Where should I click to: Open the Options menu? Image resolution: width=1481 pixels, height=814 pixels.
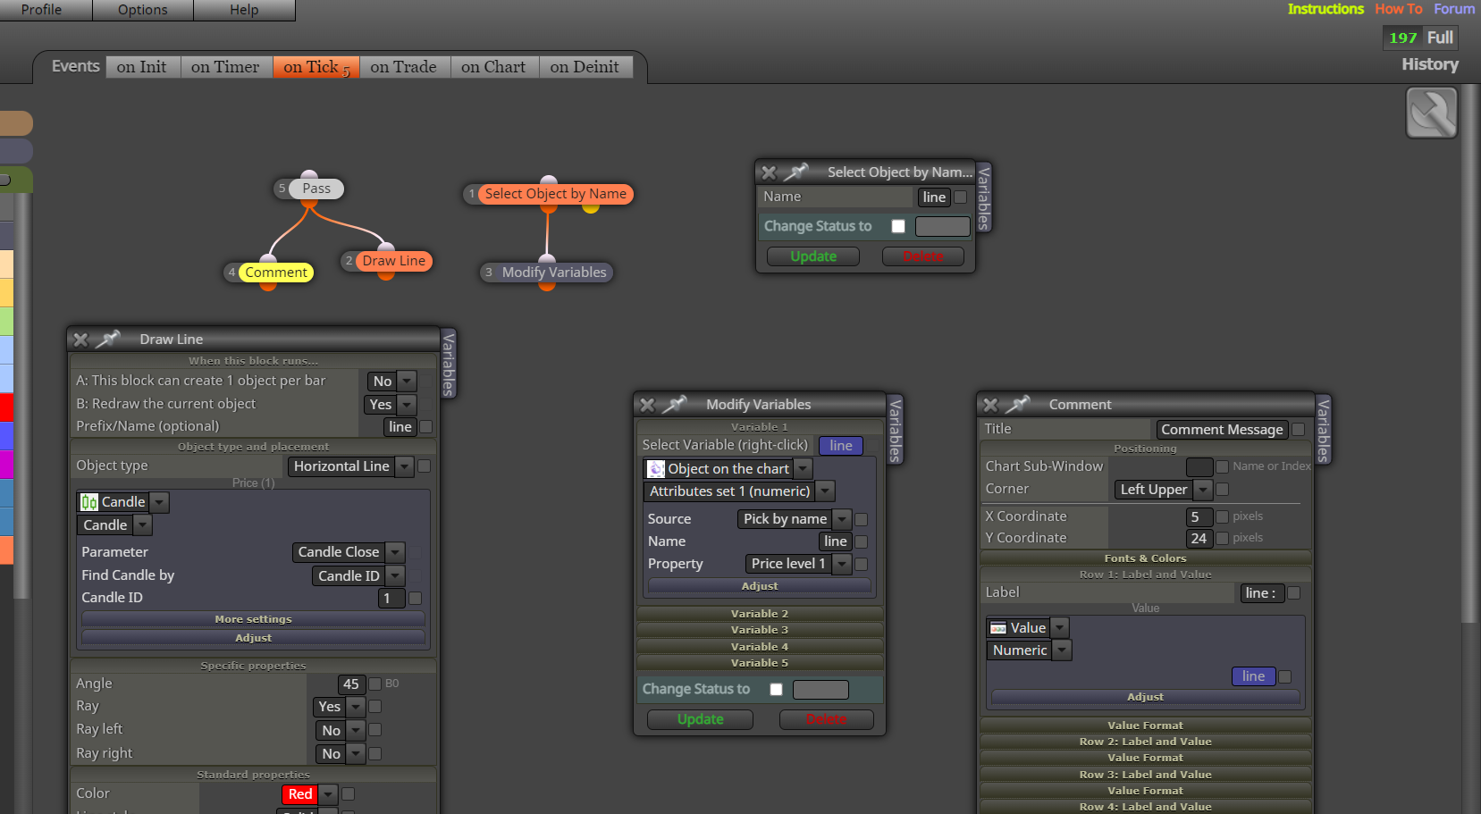tap(143, 10)
